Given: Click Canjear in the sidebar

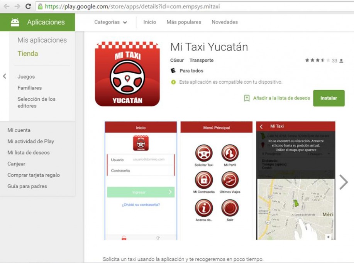Looking at the screenshot, I should click(x=16, y=164).
